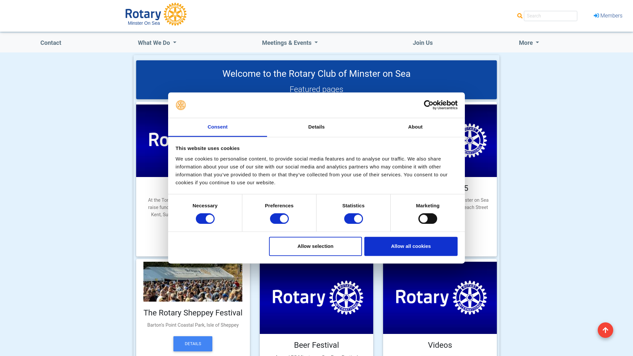The image size is (633, 356).
Task: Open the Rotary Sheppey Festival crowd photo
Action: point(193,282)
